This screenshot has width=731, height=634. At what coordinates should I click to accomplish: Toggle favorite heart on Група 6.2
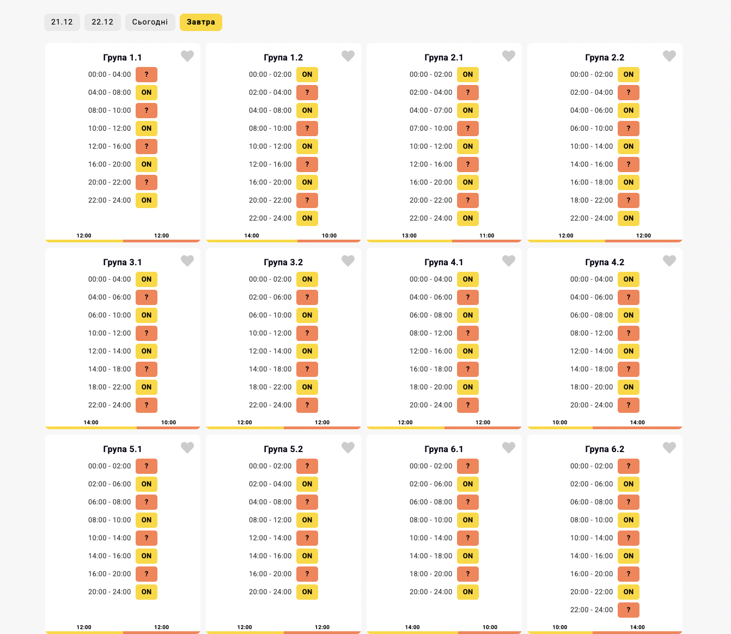[x=669, y=448]
